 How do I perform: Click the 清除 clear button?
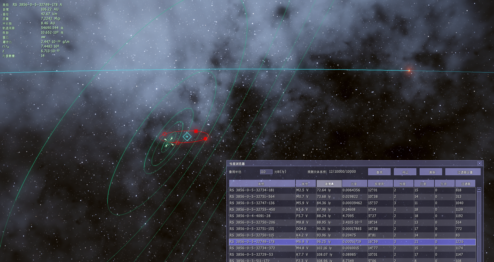431,172
